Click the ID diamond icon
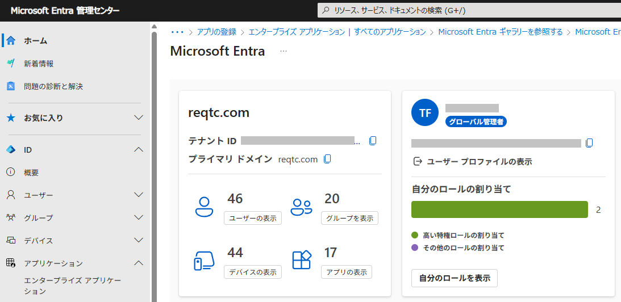This screenshot has height=302, width=621. tap(11, 150)
